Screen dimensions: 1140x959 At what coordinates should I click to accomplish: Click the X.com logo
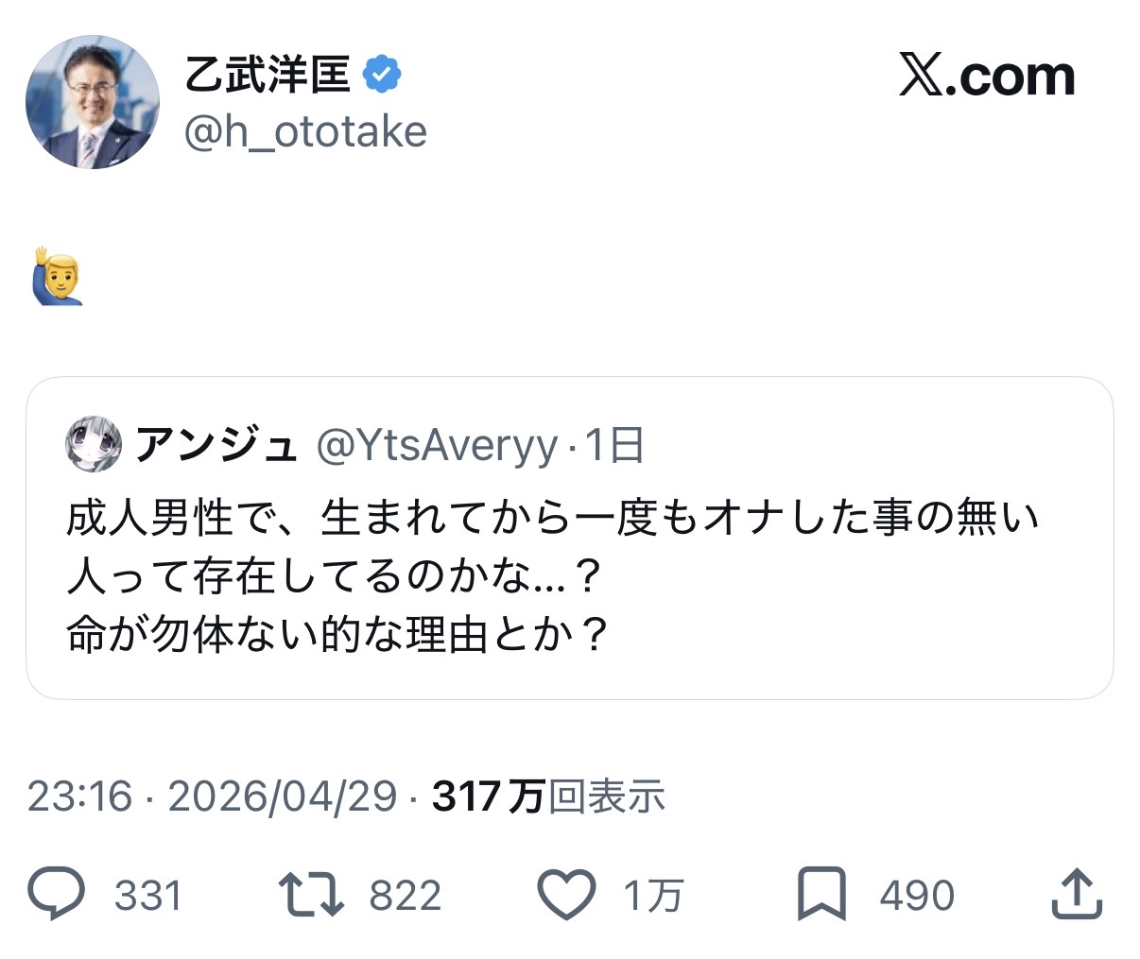(x=987, y=77)
